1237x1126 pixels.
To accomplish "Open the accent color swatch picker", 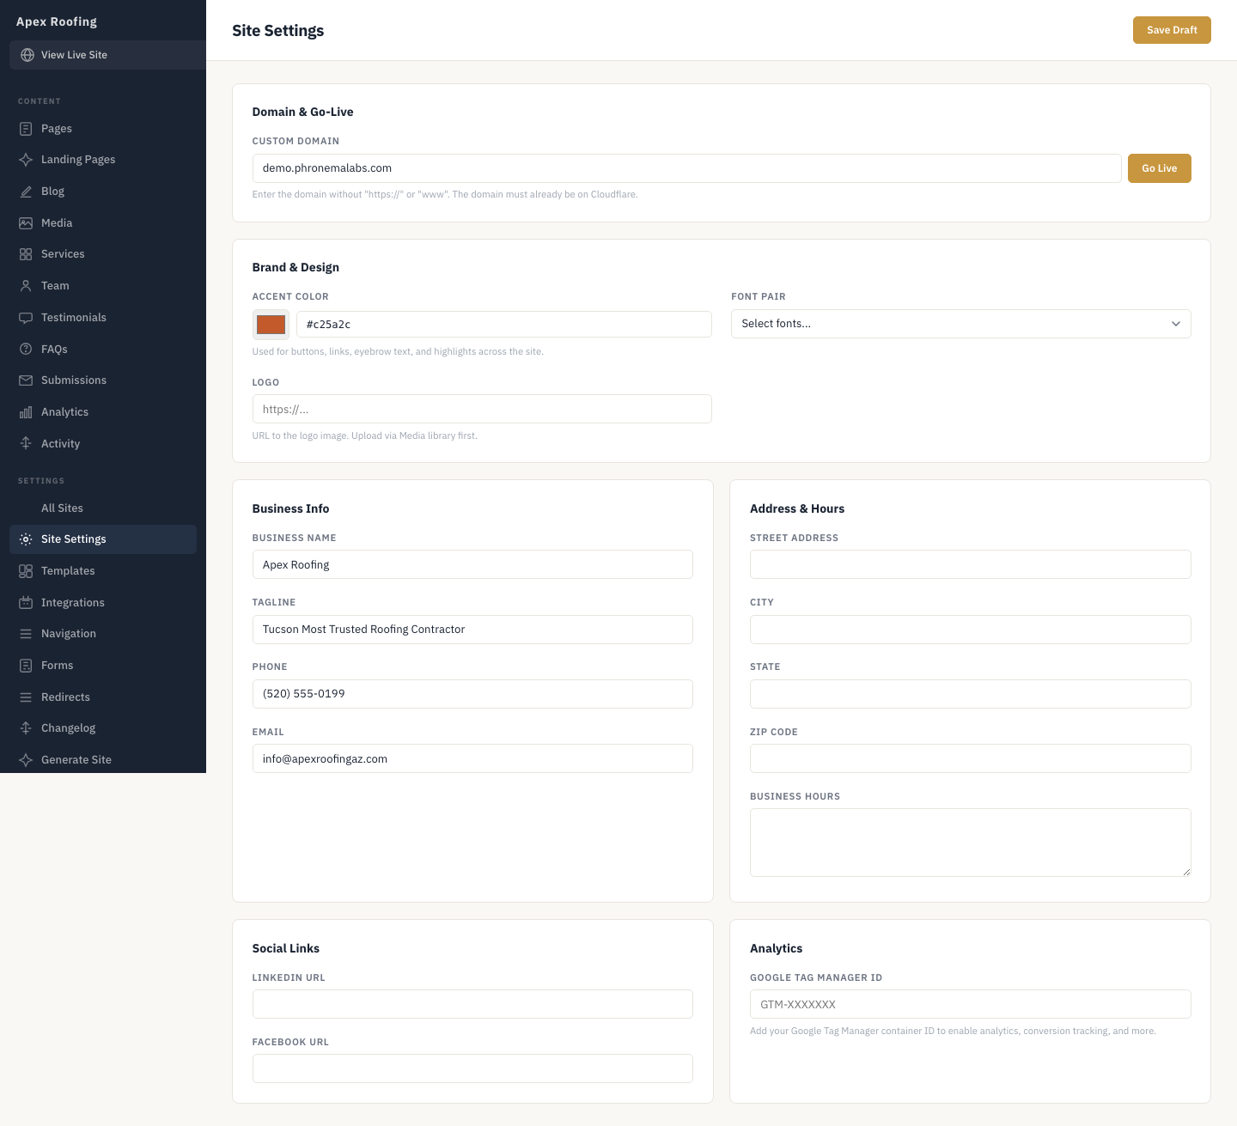I will click(271, 325).
